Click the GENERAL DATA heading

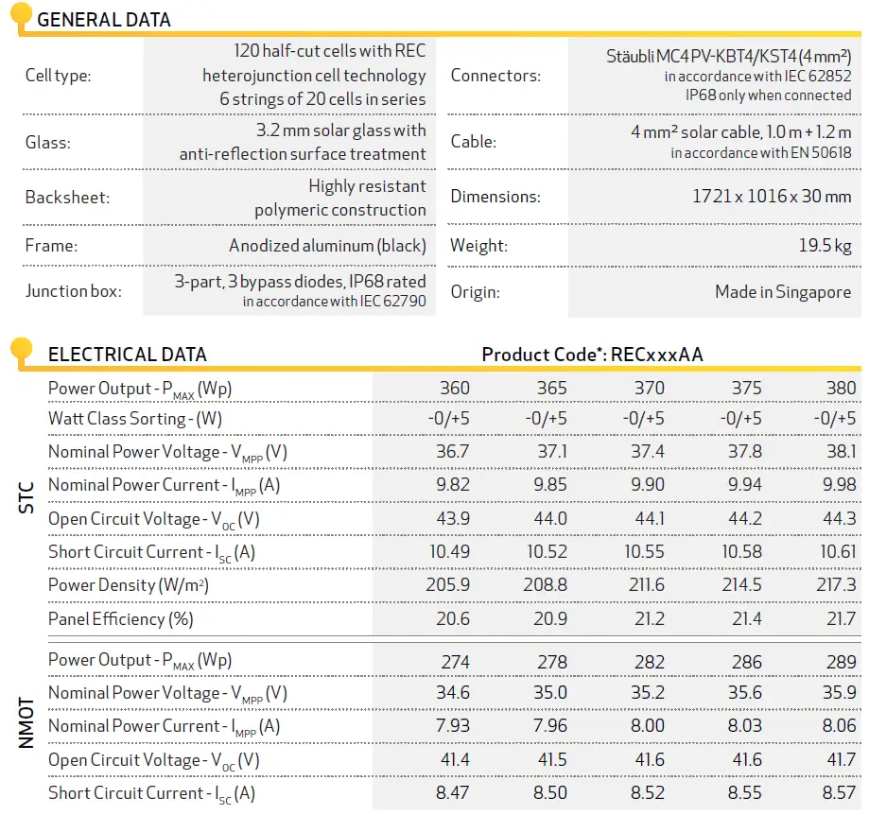click(104, 20)
